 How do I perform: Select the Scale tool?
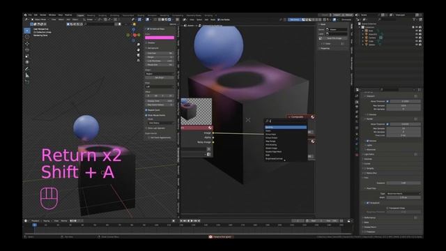pos(27,56)
